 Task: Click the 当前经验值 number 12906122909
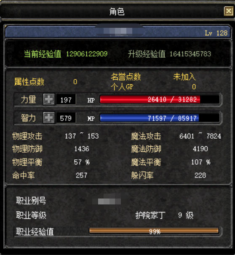(x=87, y=54)
